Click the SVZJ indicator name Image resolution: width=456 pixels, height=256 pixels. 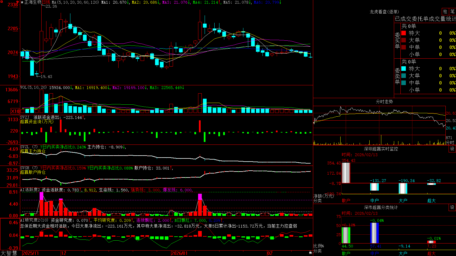point(25,117)
